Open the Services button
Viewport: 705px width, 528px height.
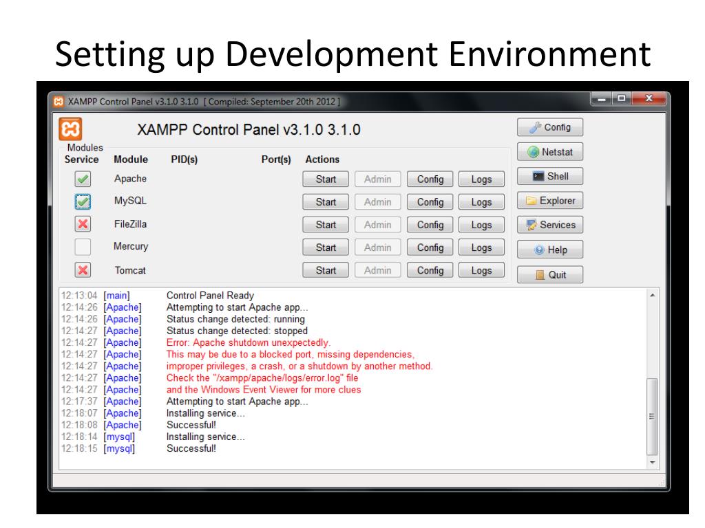550,225
